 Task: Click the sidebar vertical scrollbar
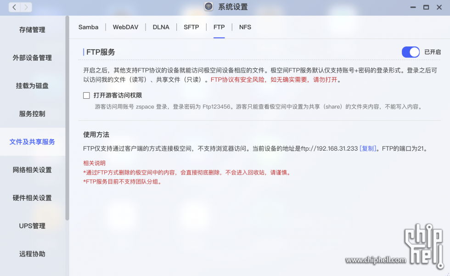point(67,118)
